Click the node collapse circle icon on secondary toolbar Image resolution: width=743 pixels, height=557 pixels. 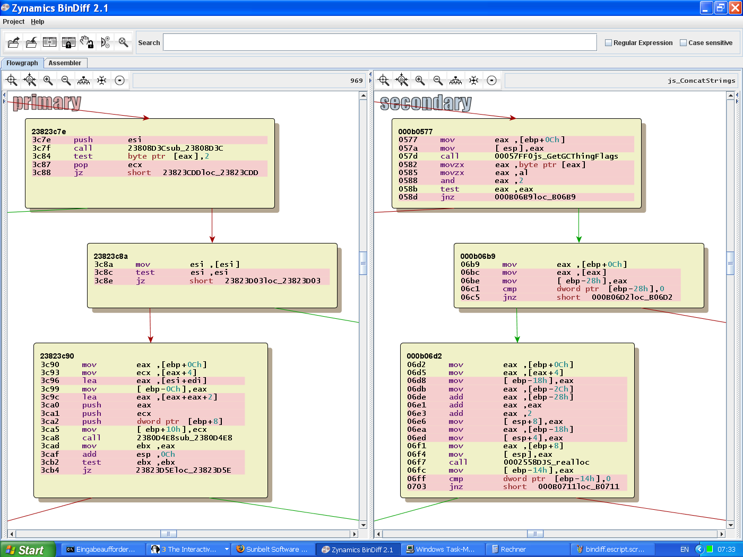point(492,80)
